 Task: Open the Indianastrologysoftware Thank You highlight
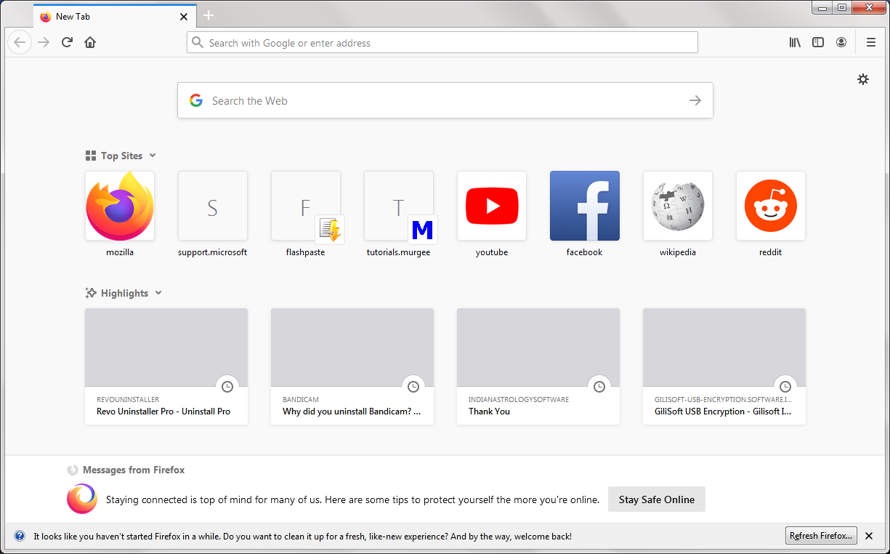point(538,366)
